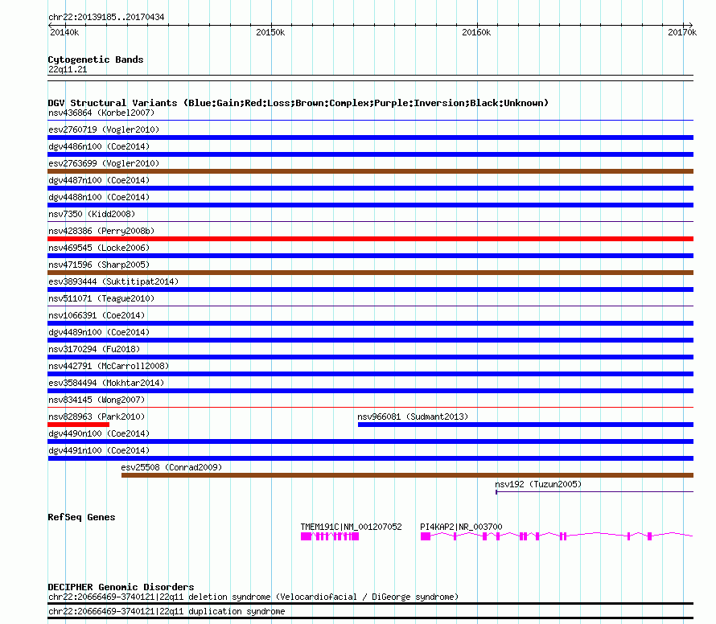Open the 22q11 deletion syndrome entry
The width and height of the screenshot is (716, 624).
(x=253, y=597)
